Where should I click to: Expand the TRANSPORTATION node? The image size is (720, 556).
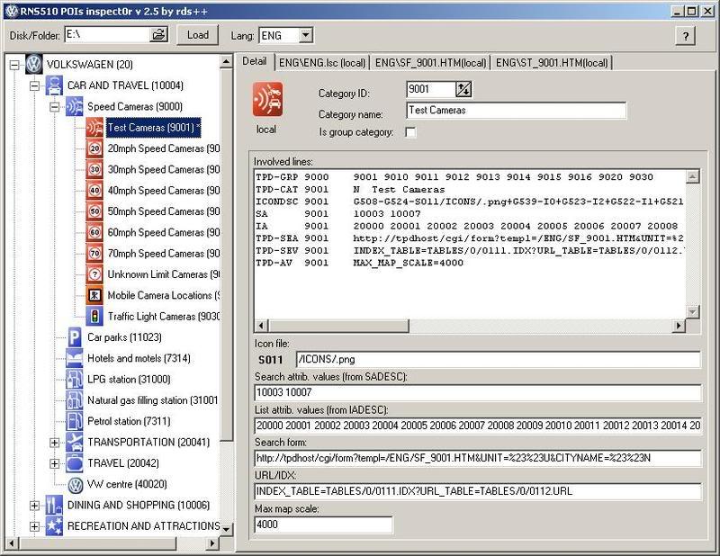point(55,443)
